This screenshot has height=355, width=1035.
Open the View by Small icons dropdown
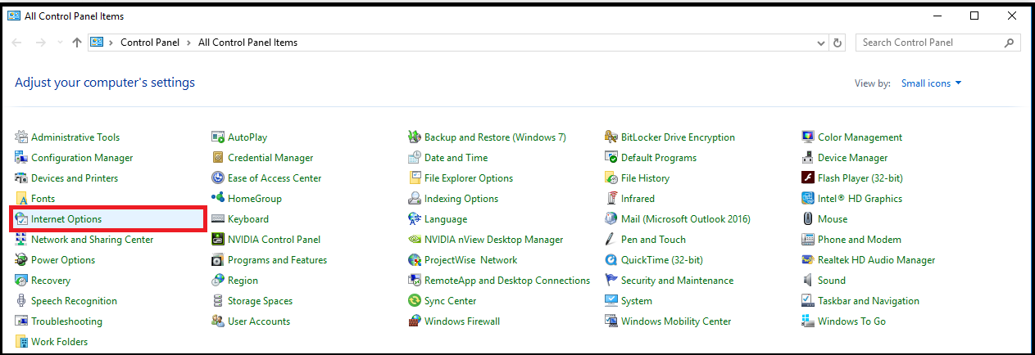931,83
